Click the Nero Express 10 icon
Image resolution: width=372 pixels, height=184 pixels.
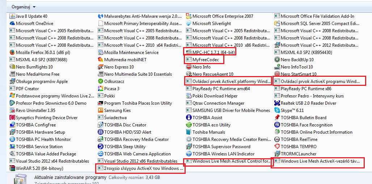point(101,67)
